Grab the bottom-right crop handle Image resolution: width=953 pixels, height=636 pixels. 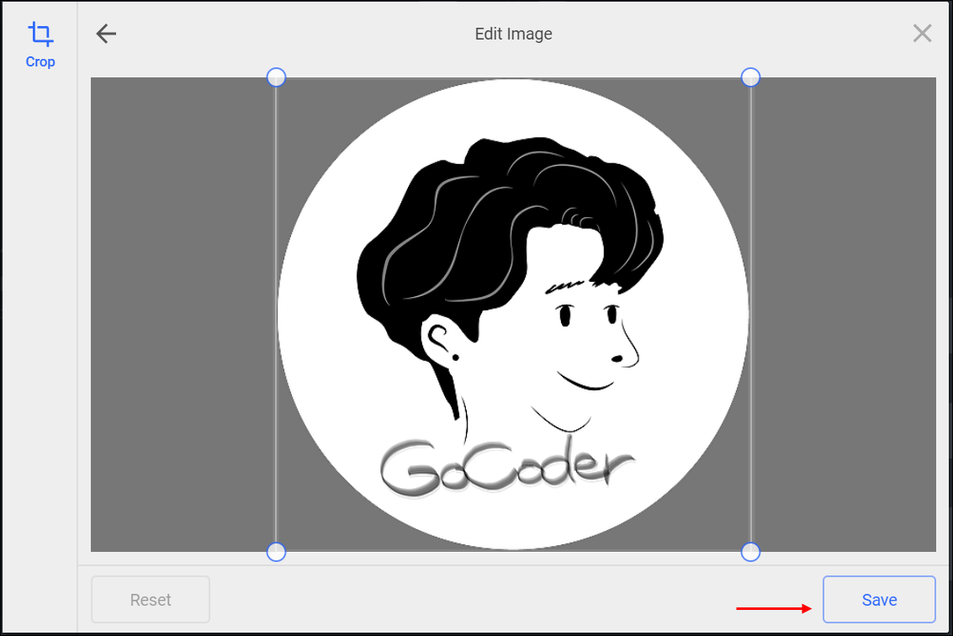point(750,552)
